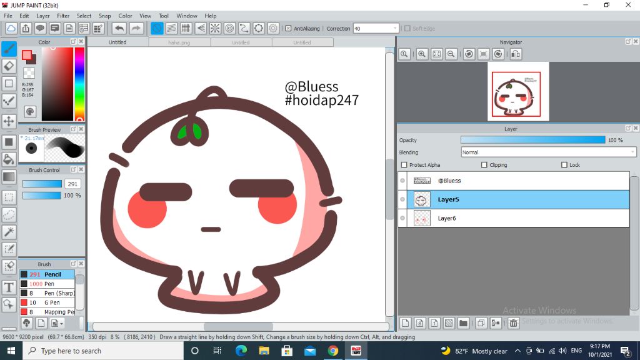640x360 pixels.
Task: Zoom in using Navigator magnifier plus
Action: tap(422, 54)
